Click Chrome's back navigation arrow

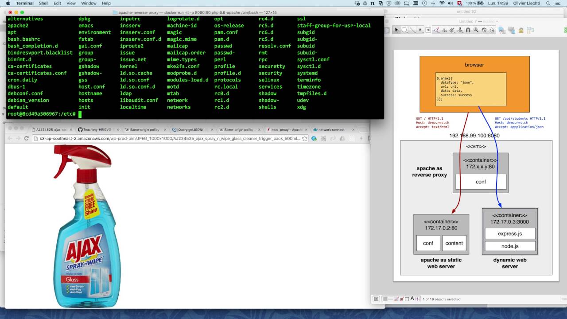pos(9,138)
